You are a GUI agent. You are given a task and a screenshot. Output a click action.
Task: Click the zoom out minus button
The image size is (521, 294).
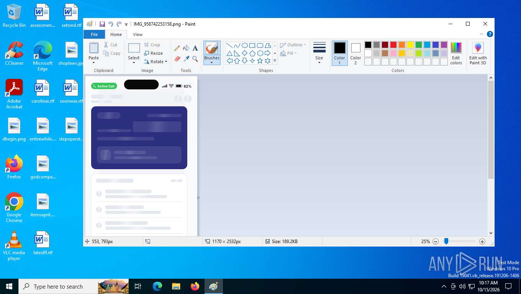pos(436,242)
